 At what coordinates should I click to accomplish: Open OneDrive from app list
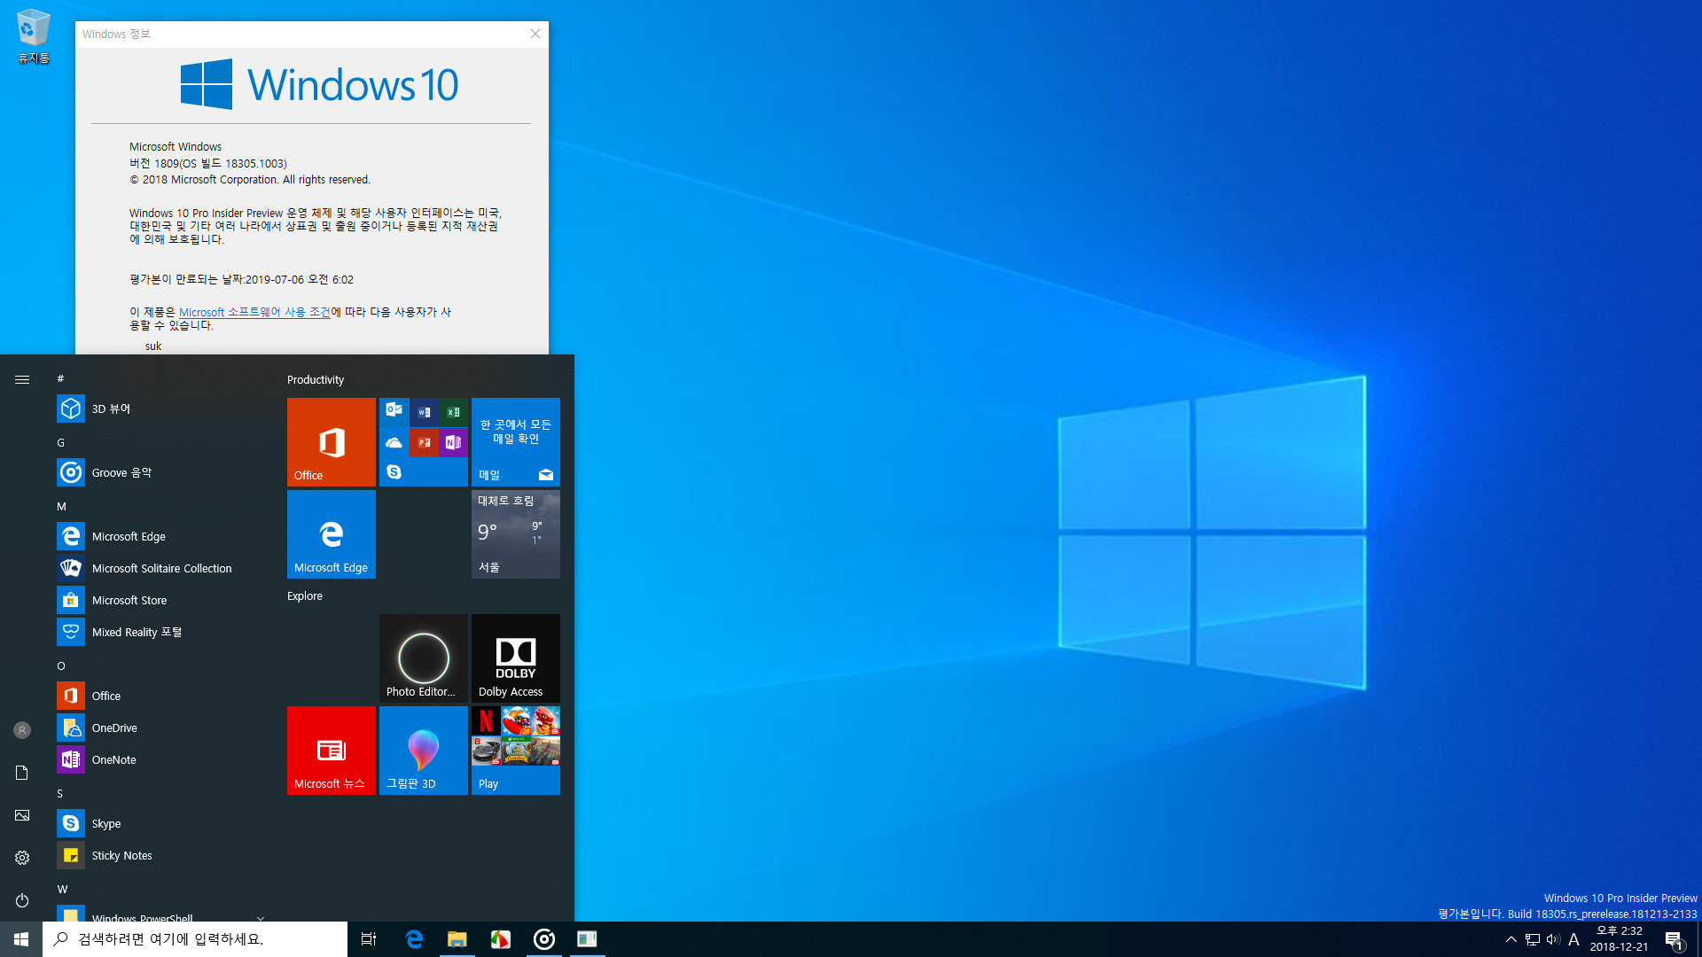click(113, 728)
